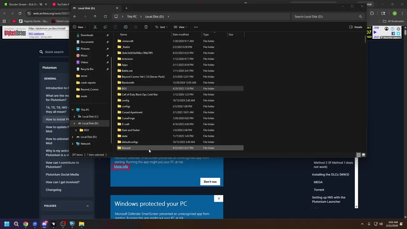407x229 pixels.
Task: Open File Explorer taskbar icon
Action: click(81, 224)
